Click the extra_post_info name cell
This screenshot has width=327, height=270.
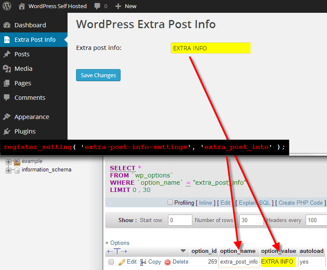239,262
